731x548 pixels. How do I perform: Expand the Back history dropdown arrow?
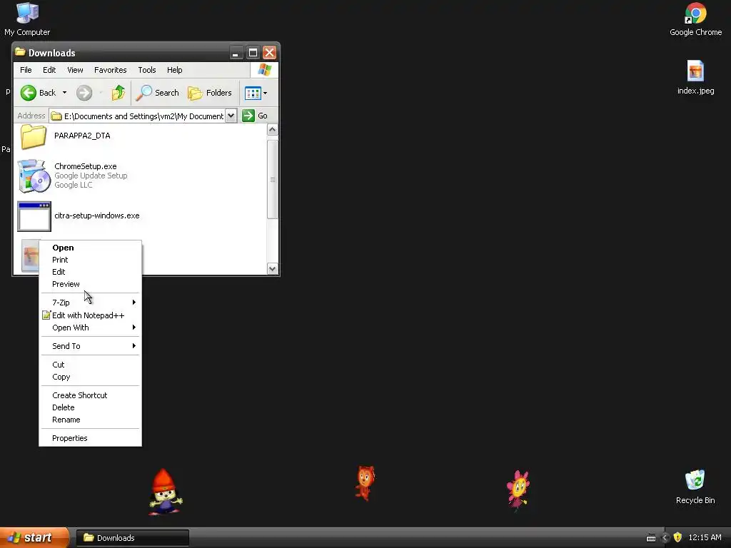64,93
